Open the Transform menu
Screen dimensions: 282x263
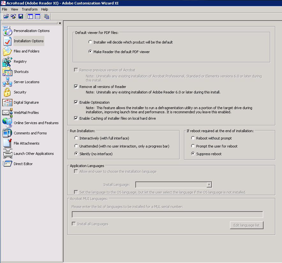pyautogui.click(x=30, y=9)
